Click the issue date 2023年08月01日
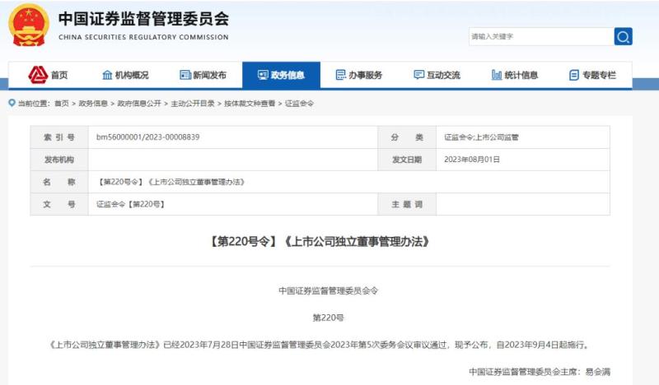Viewport: 659px width, 385px height. [x=471, y=160]
